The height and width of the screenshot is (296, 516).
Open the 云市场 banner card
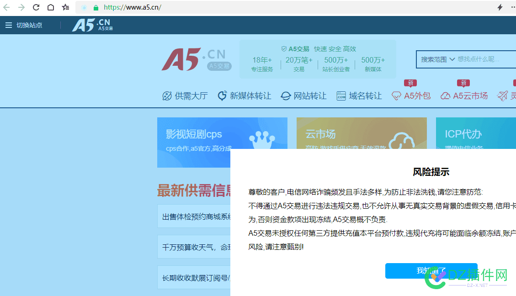[x=362, y=133]
